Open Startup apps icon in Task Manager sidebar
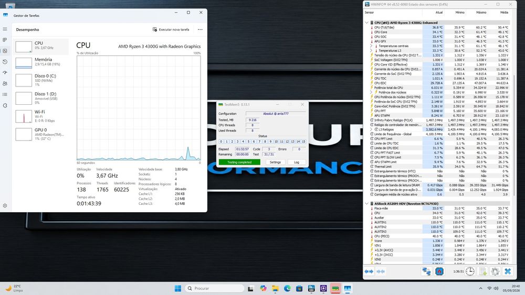This screenshot has height=295, width=525. [x=5, y=72]
